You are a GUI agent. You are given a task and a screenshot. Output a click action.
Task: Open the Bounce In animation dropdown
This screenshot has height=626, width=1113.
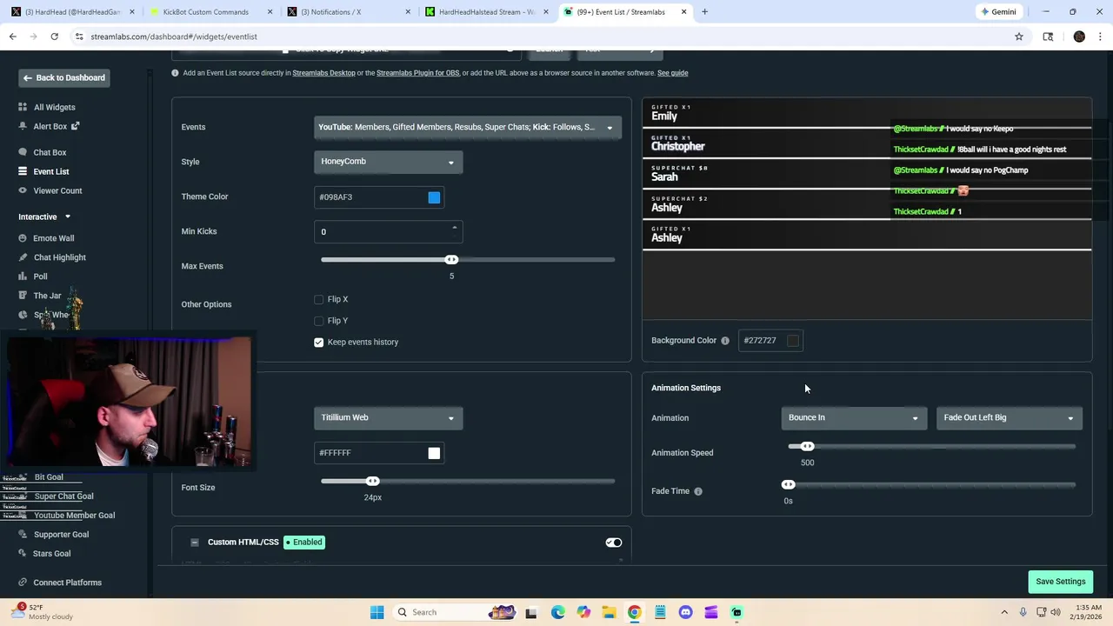pyautogui.click(x=854, y=418)
